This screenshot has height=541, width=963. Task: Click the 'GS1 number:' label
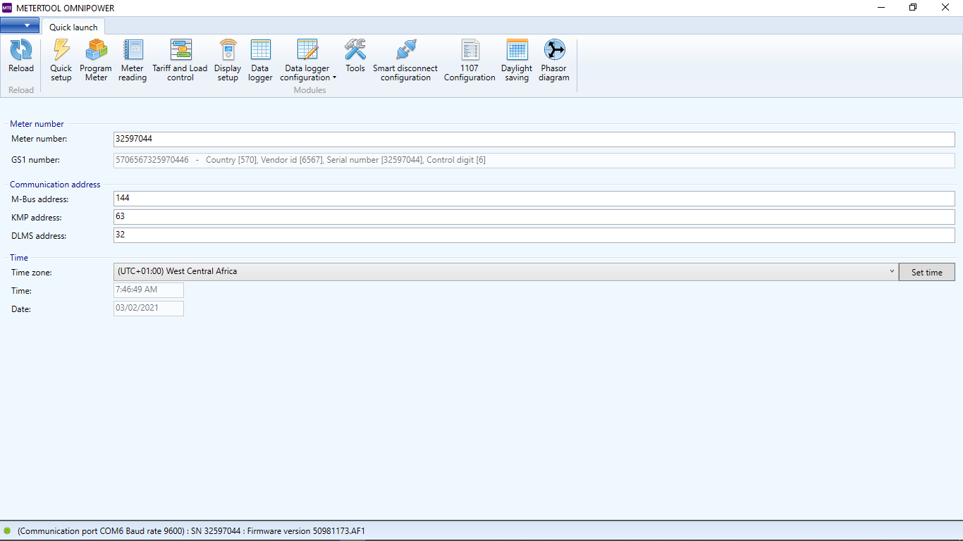(35, 160)
